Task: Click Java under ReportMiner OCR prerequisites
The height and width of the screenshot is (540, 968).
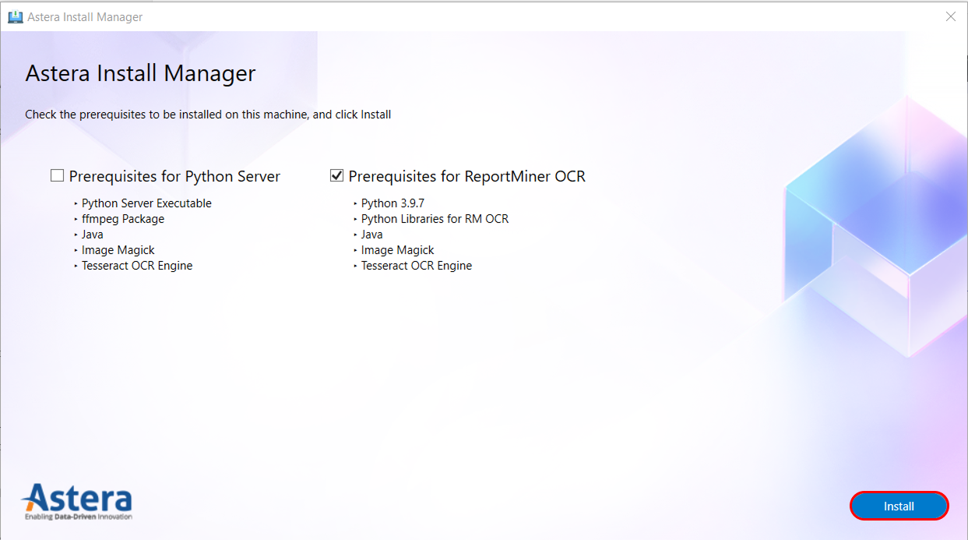Action: (x=372, y=235)
